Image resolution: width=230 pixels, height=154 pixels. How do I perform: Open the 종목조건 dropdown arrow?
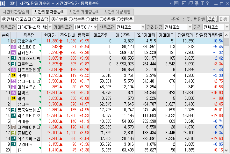point(50,27)
